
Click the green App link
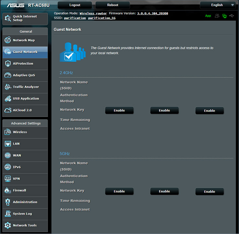(x=208, y=16)
